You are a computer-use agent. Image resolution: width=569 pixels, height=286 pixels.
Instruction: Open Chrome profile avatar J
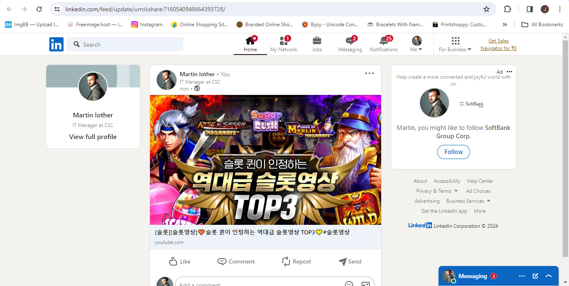tap(545, 9)
